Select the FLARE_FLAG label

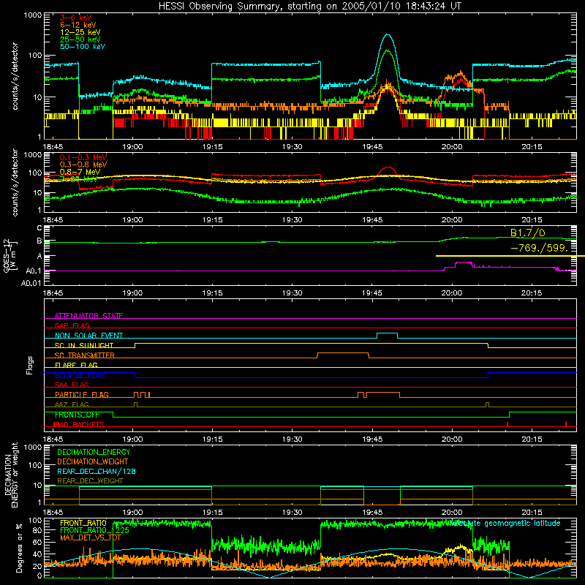click(76, 365)
